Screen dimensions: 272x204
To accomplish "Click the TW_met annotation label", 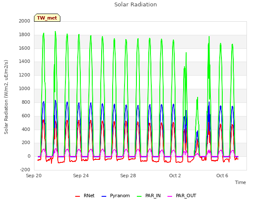I will click(x=47, y=18).
